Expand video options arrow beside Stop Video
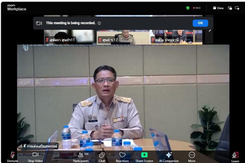245x163 pixels. (44, 154)
